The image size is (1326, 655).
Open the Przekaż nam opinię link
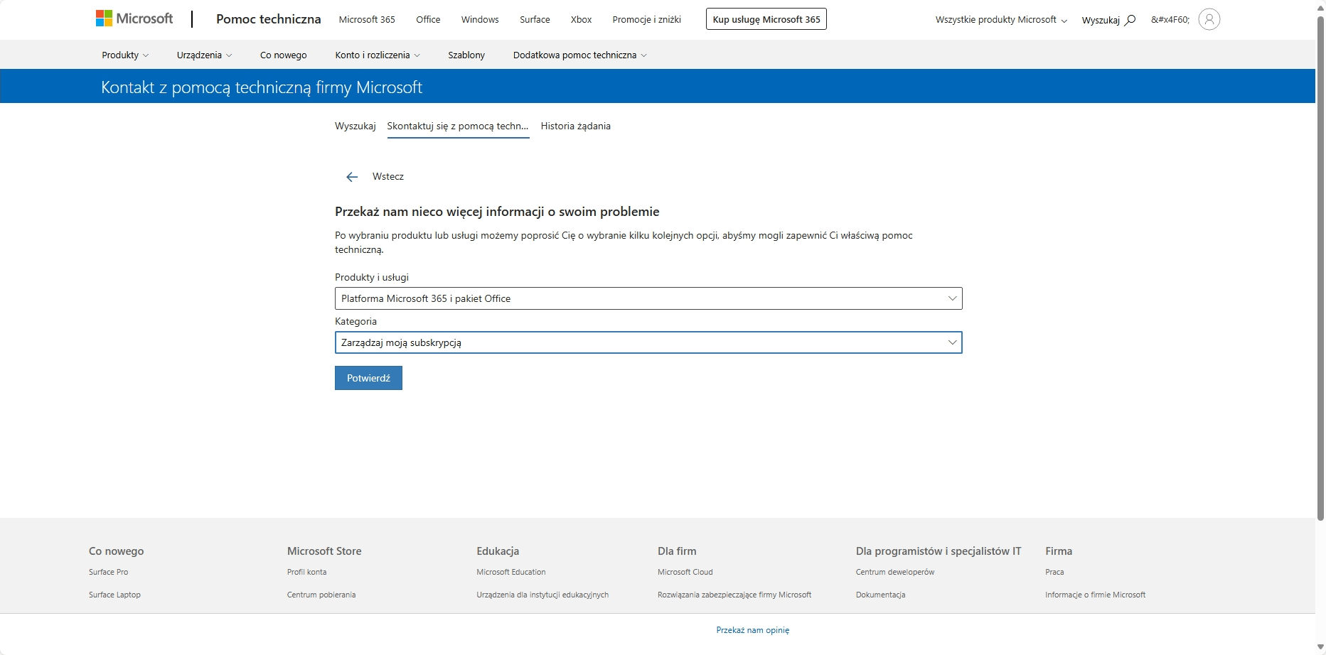pyautogui.click(x=752, y=630)
